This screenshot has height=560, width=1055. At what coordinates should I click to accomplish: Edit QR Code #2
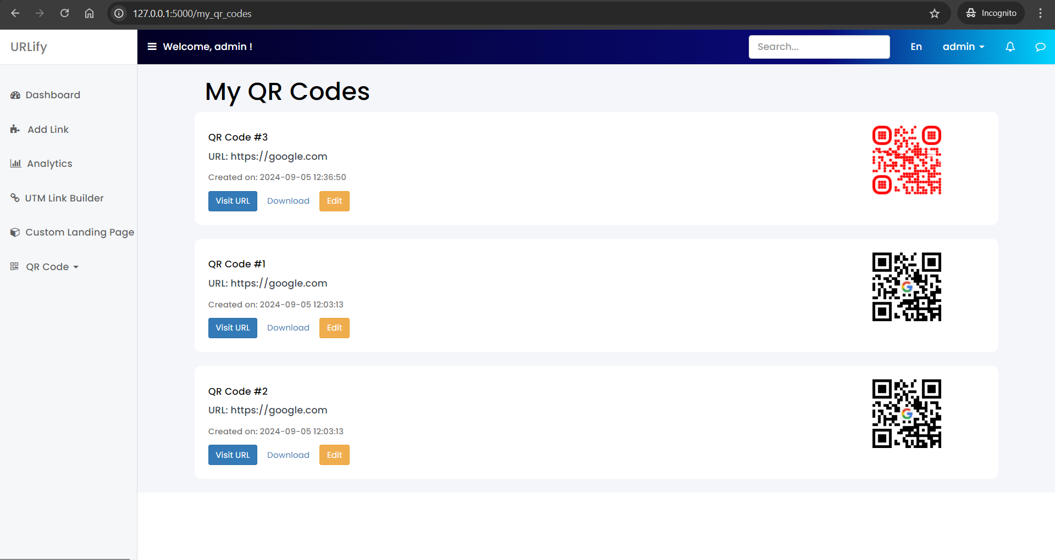[x=334, y=455]
